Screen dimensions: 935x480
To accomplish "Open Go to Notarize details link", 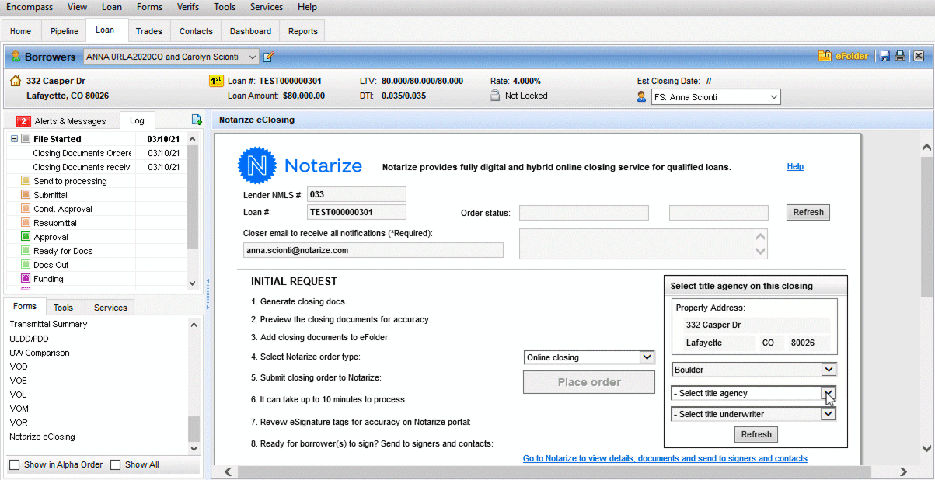I will pos(665,458).
